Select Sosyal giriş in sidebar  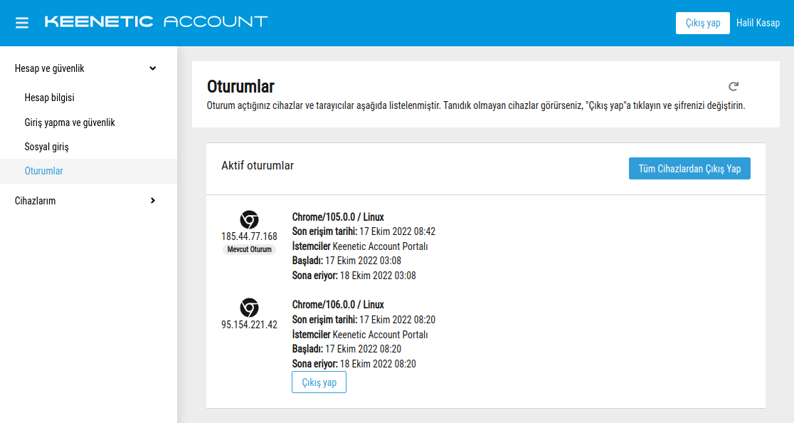pos(46,147)
